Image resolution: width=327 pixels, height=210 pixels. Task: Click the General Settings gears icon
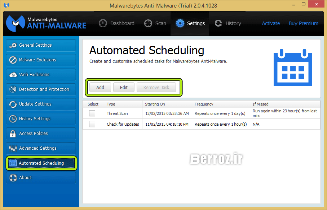tap(13, 45)
